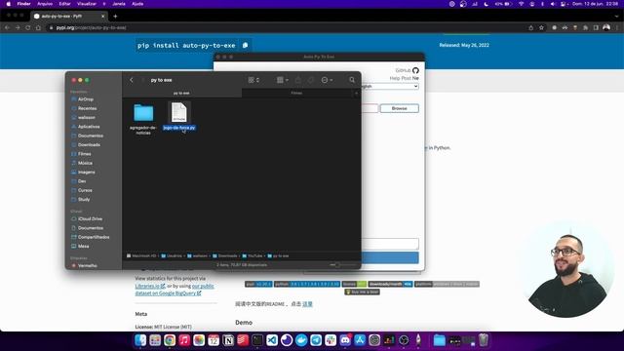Open the Chrome profile avatar
The width and height of the screenshot is (624, 351).
(606, 28)
